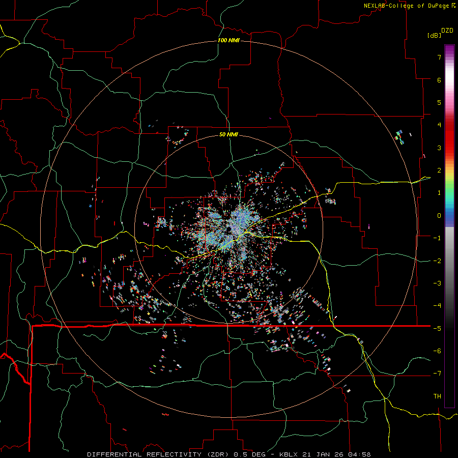Click the black radar site dot at center
This screenshot has height=458, width=458.
[228, 230]
